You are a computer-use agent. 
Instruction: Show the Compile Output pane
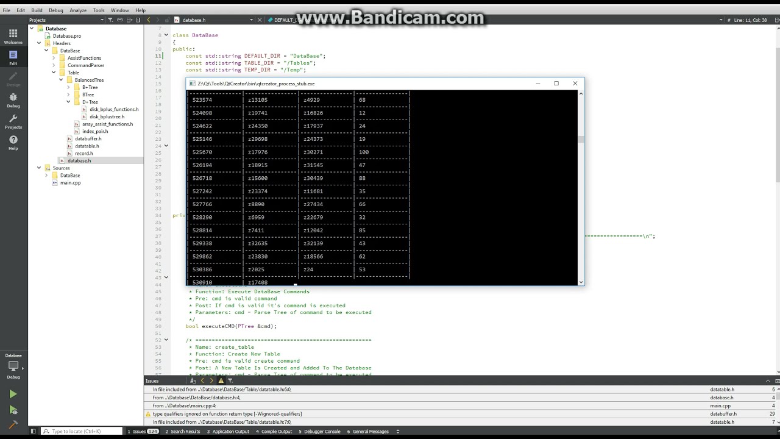click(x=274, y=431)
